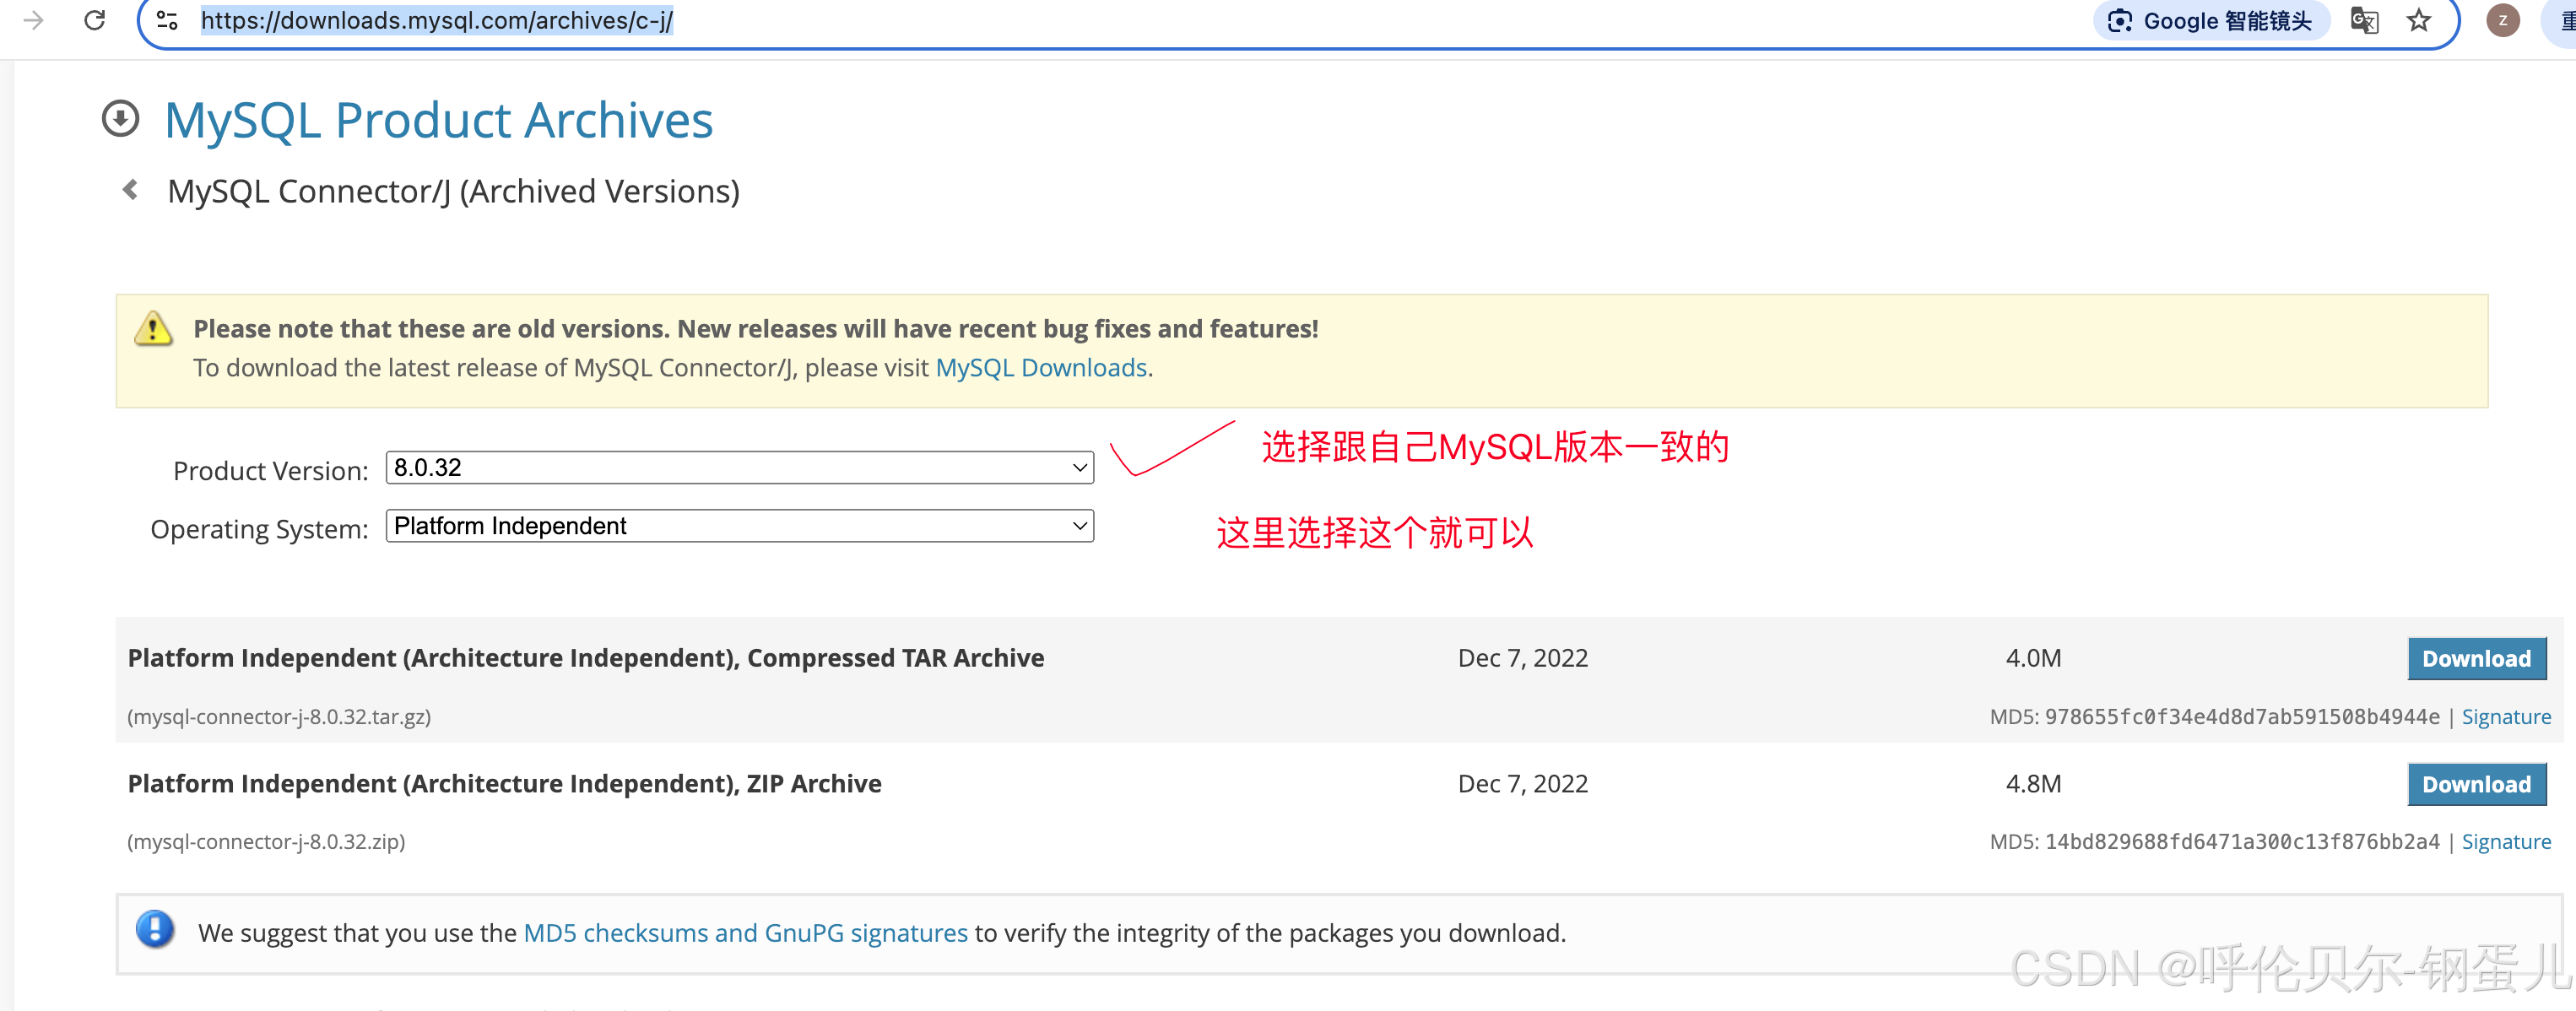
Task: Follow the MySQL Downloads link
Action: click(1041, 368)
